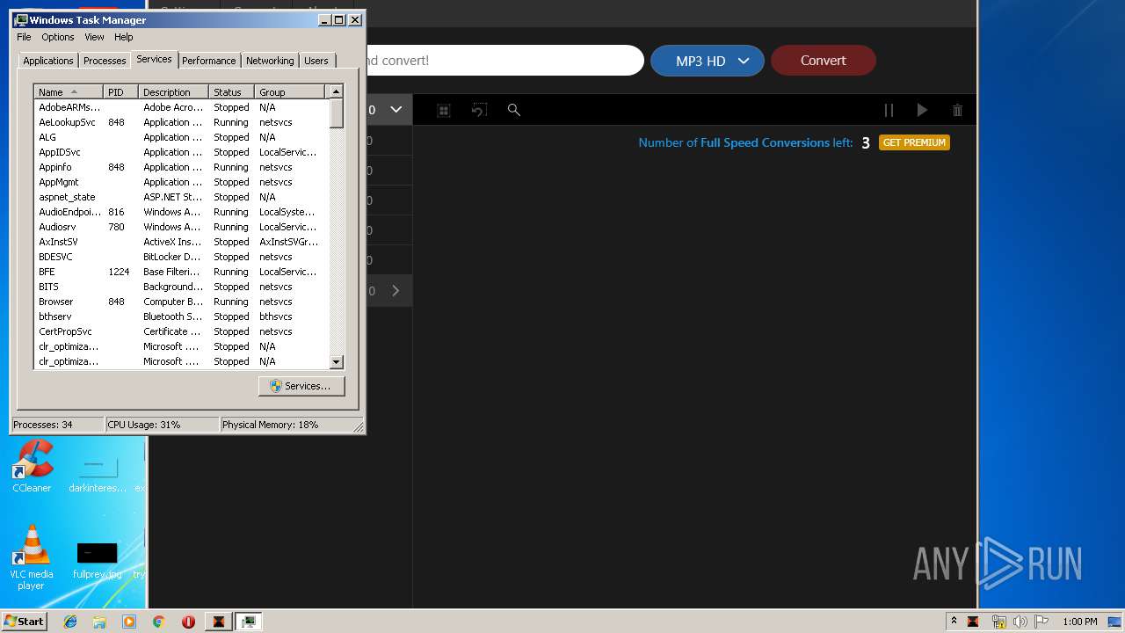1125x633 pixels.
Task: Click the VLC media player desktop icon
Action: (32, 557)
